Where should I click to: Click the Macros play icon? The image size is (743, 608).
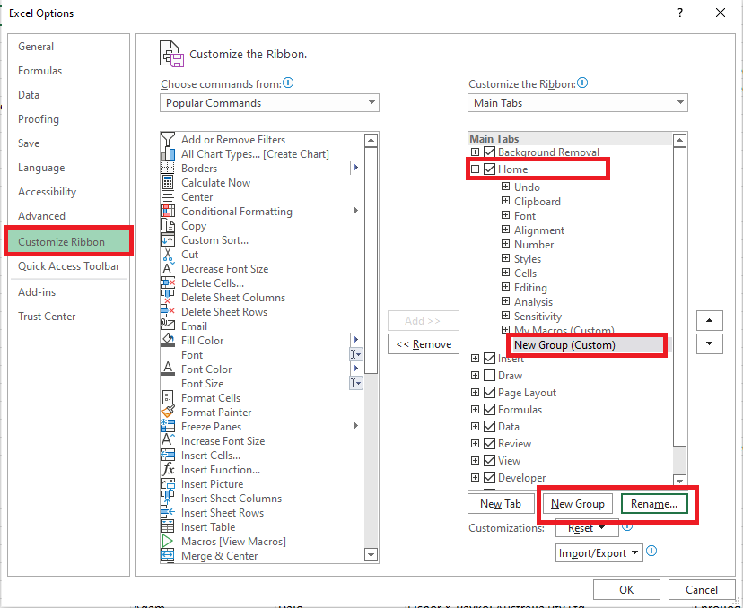168,542
